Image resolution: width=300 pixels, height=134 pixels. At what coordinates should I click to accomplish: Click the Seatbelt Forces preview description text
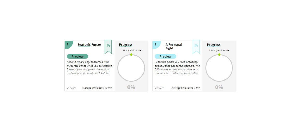pyautogui.click(x=89, y=68)
